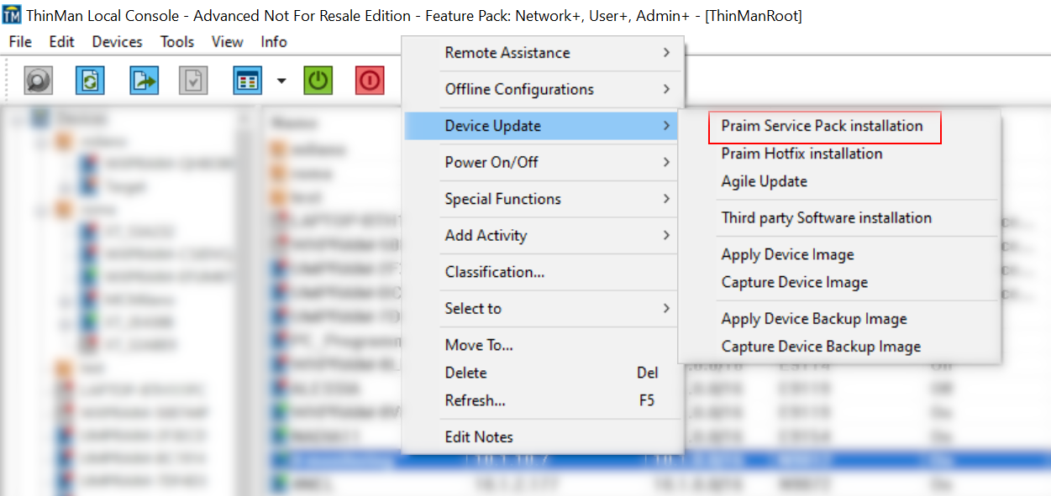The image size is (1051, 496).
Task: Click the export arrow toolbar icon
Action: pos(144,81)
